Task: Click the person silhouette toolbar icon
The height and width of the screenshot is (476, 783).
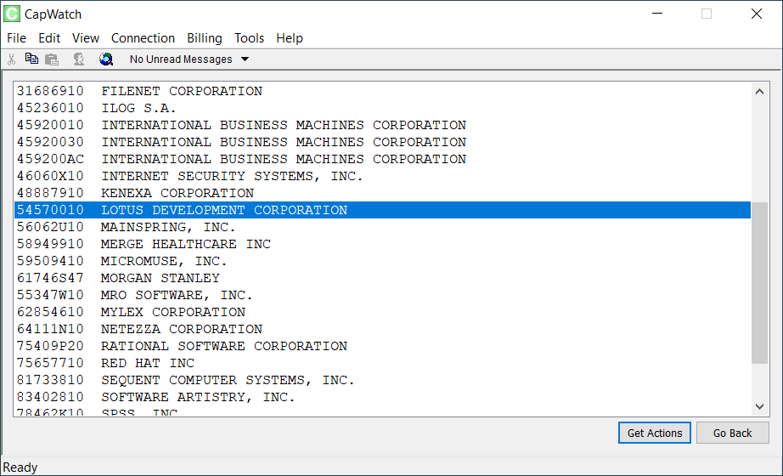Action: (x=79, y=59)
